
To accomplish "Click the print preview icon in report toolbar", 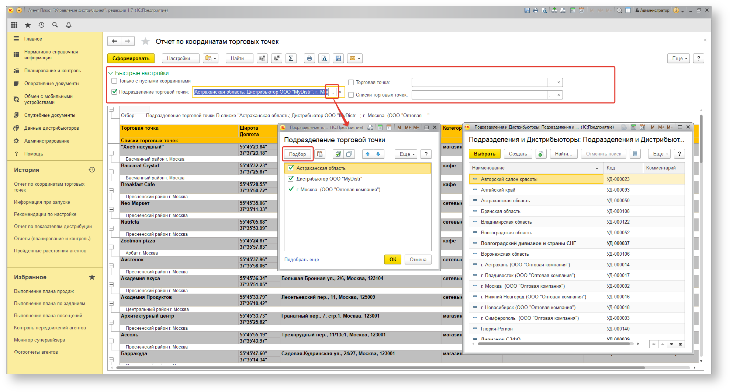I will [x=324, y=58].
